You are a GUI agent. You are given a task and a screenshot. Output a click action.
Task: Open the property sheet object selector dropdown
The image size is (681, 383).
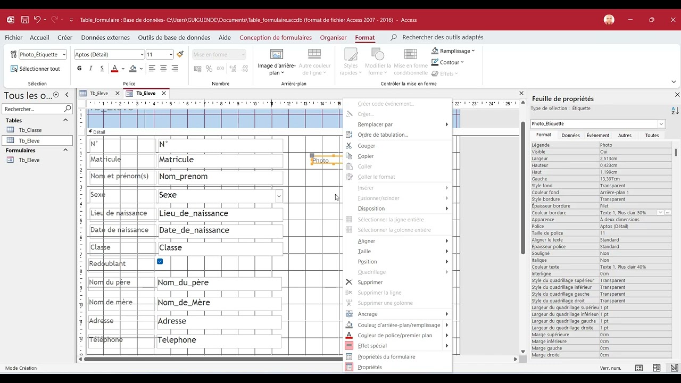pos(661,124)
